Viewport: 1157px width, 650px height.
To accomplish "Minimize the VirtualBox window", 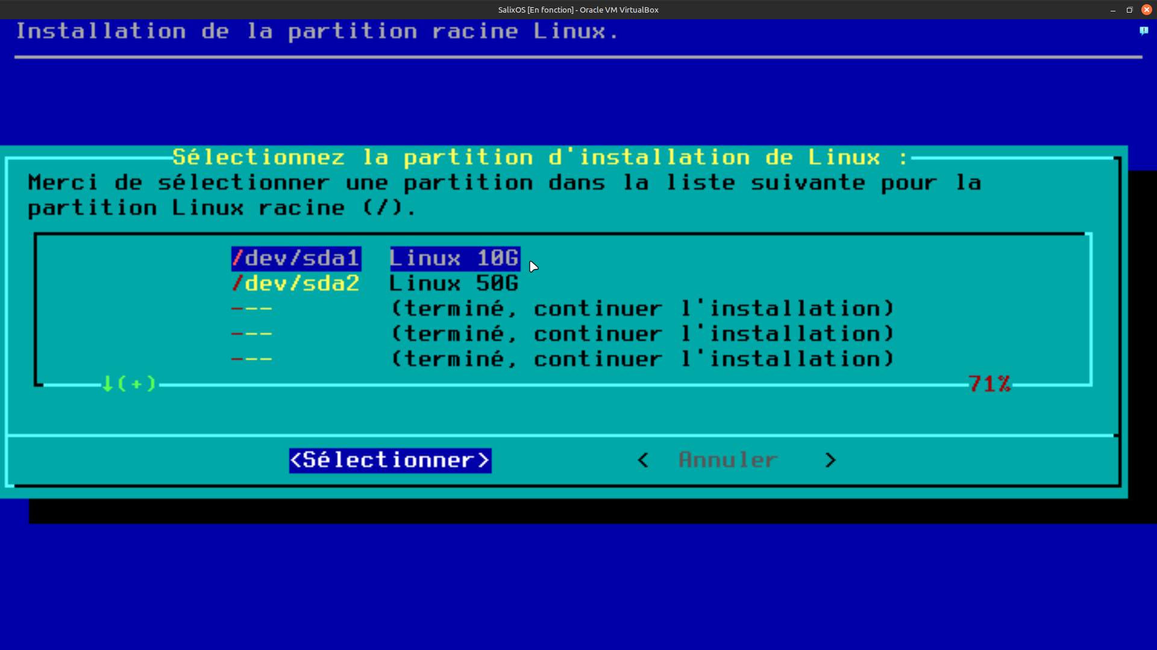I will [1112, 10].
